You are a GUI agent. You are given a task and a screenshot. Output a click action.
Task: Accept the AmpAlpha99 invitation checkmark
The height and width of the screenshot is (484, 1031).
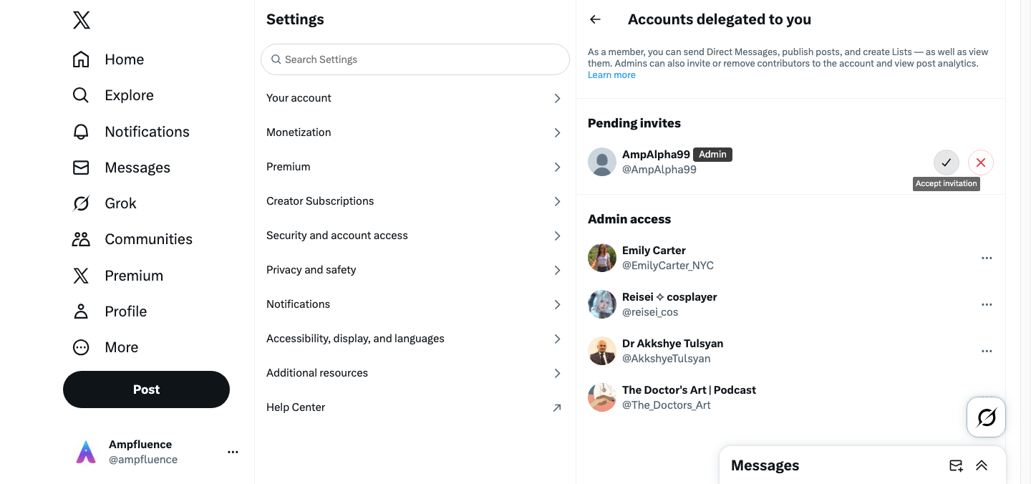946,163
